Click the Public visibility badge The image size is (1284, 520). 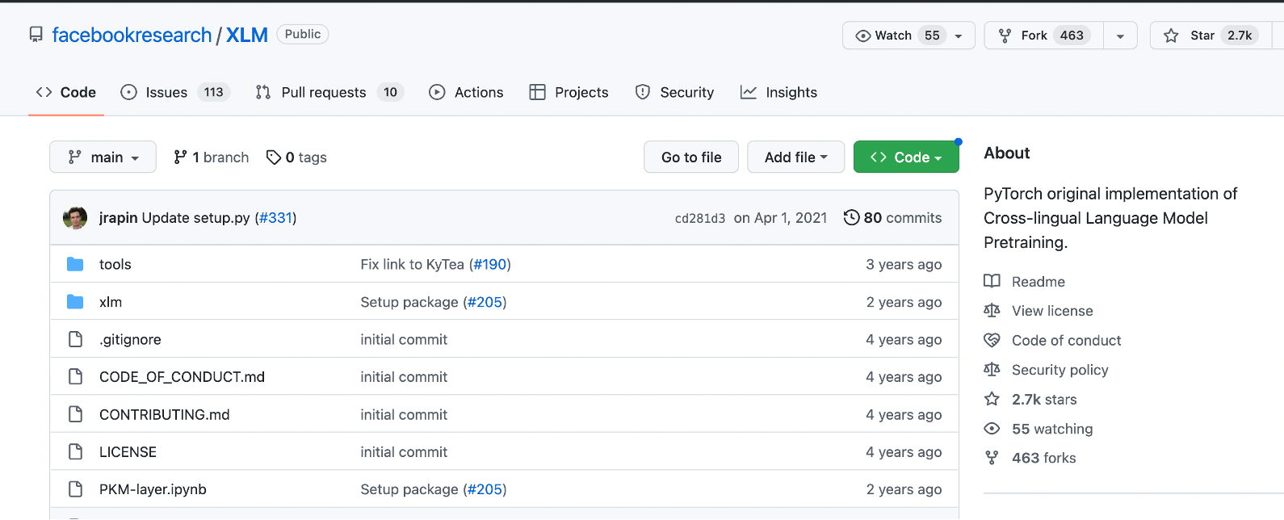point(303,34)
